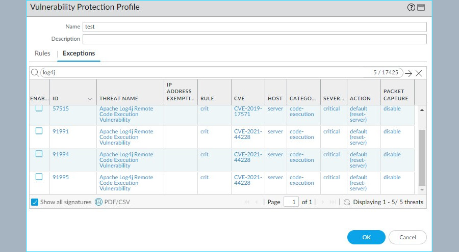Image resolution: width=459 pixels, height=252 pixels.
Task: Click the Description input field
Action: click(254, 39)
